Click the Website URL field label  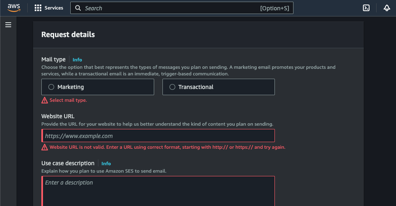tap(58, 116)
